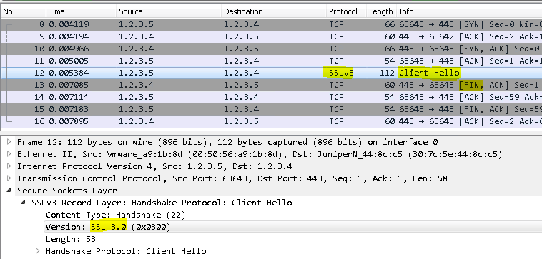Click time 0.004194 in packet 9
The height and width of the screenshot is (259, 542).
coord(69,36)
